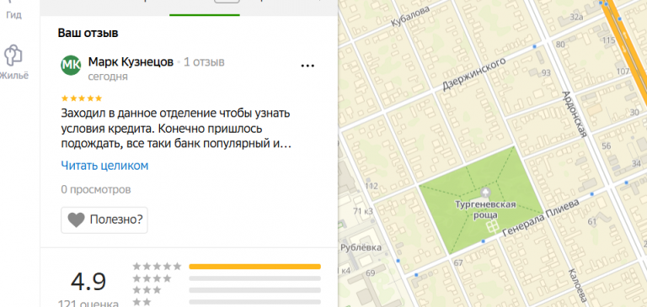Screen dimensions: 647x307
Task: Mark review as Полезно
Action: [x=104, y=220]
